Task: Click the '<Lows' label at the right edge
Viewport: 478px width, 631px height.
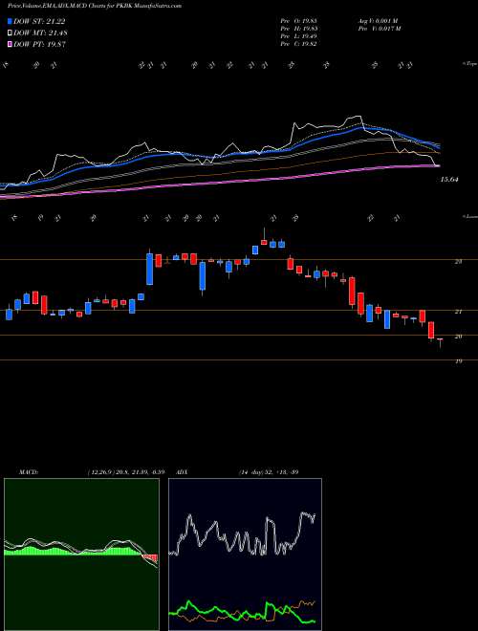Action: pyautogui.click(x=469, y=217)
